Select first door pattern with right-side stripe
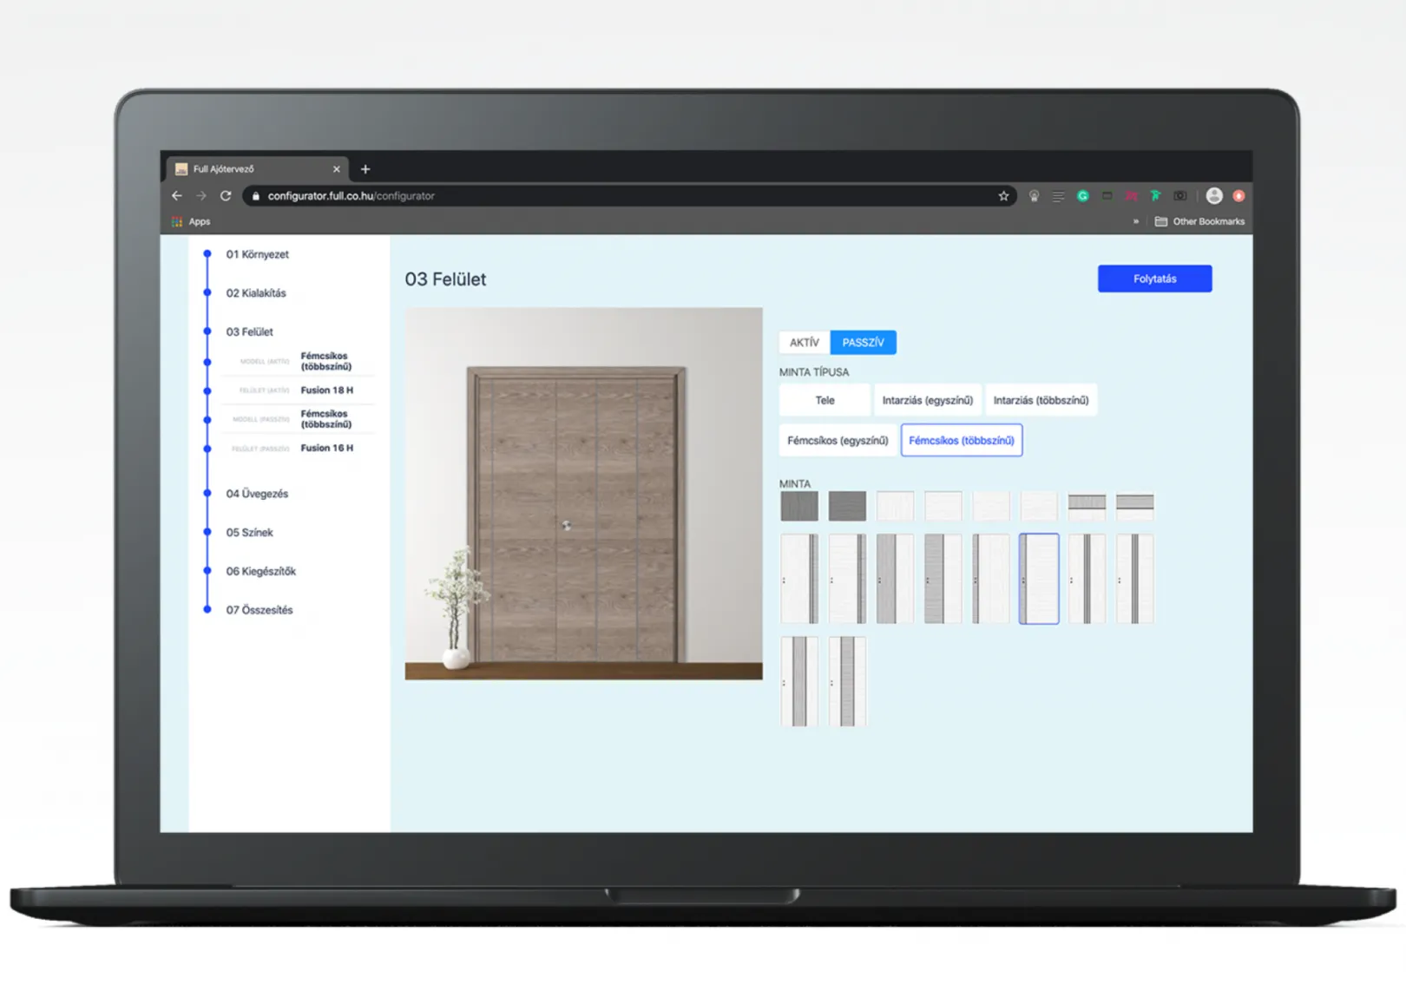This screenshot has width=1406, height=997. coord(799,579)
